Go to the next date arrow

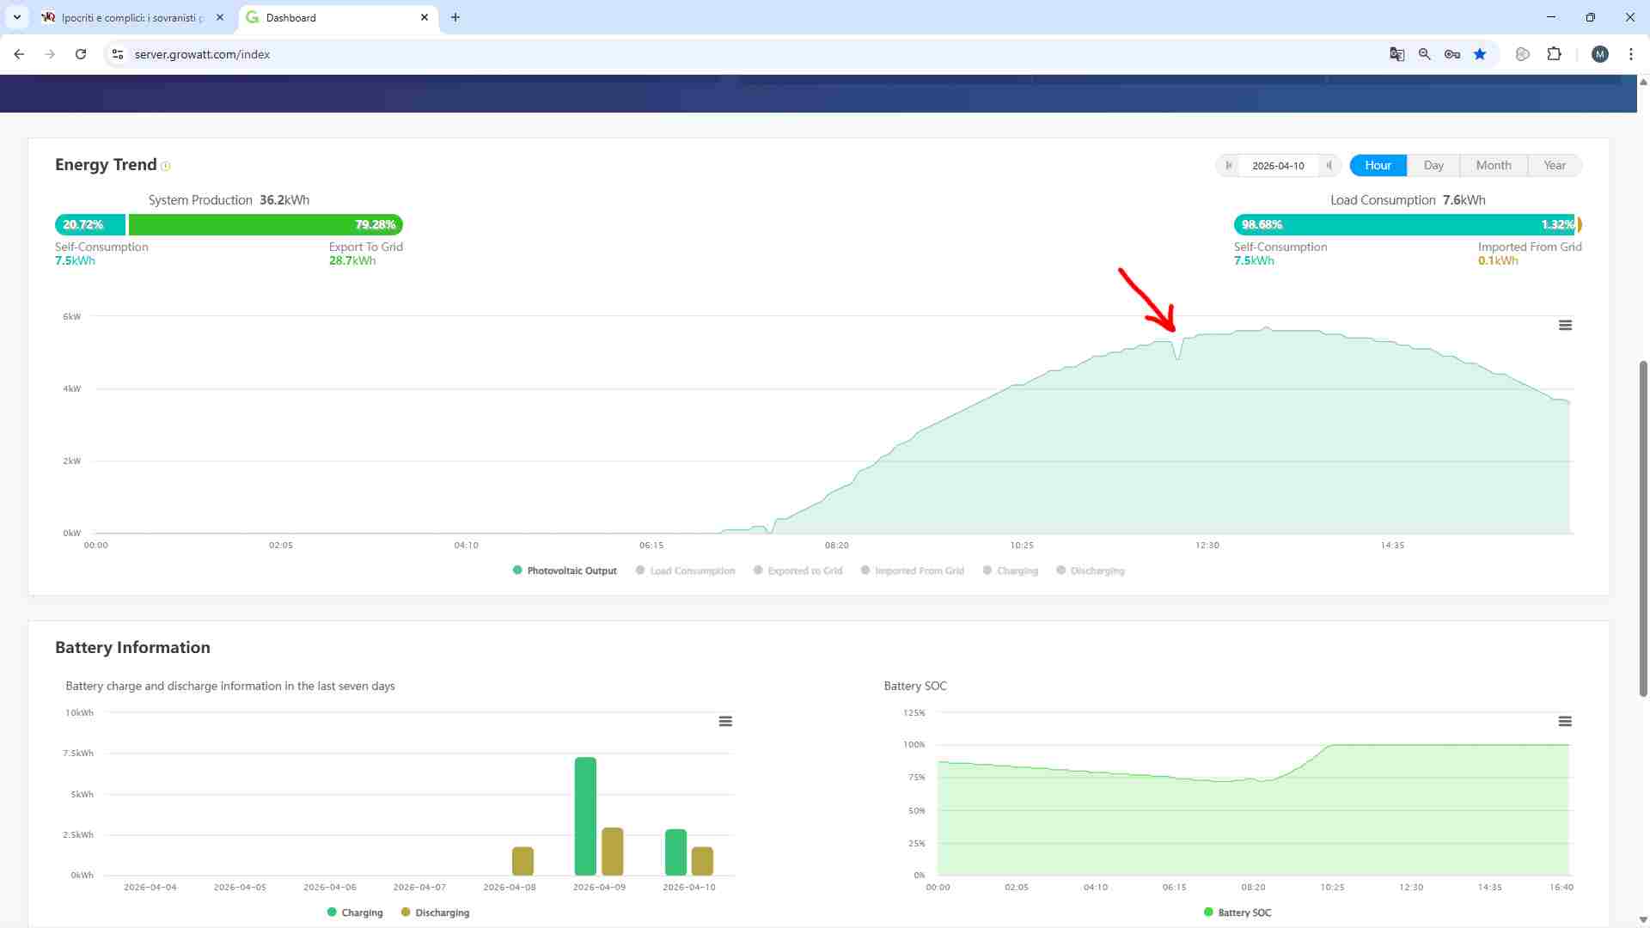tap(1329, 165)
